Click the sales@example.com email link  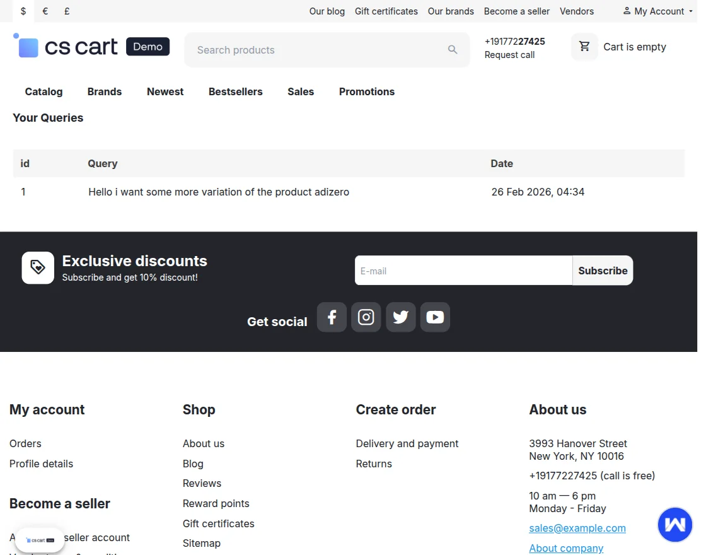coord(577,529)
